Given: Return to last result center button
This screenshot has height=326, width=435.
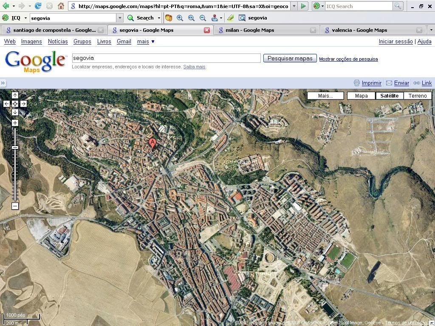Looking at the screenshot, I should 15,104.
